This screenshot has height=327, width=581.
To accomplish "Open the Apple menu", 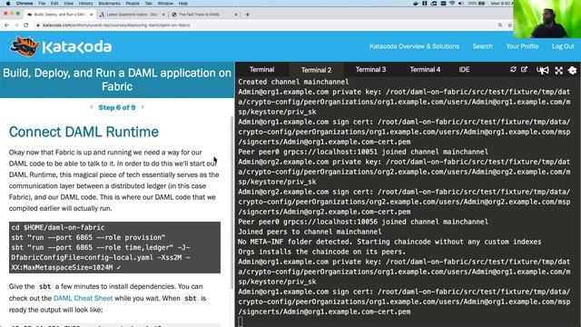I will [8, 4].
